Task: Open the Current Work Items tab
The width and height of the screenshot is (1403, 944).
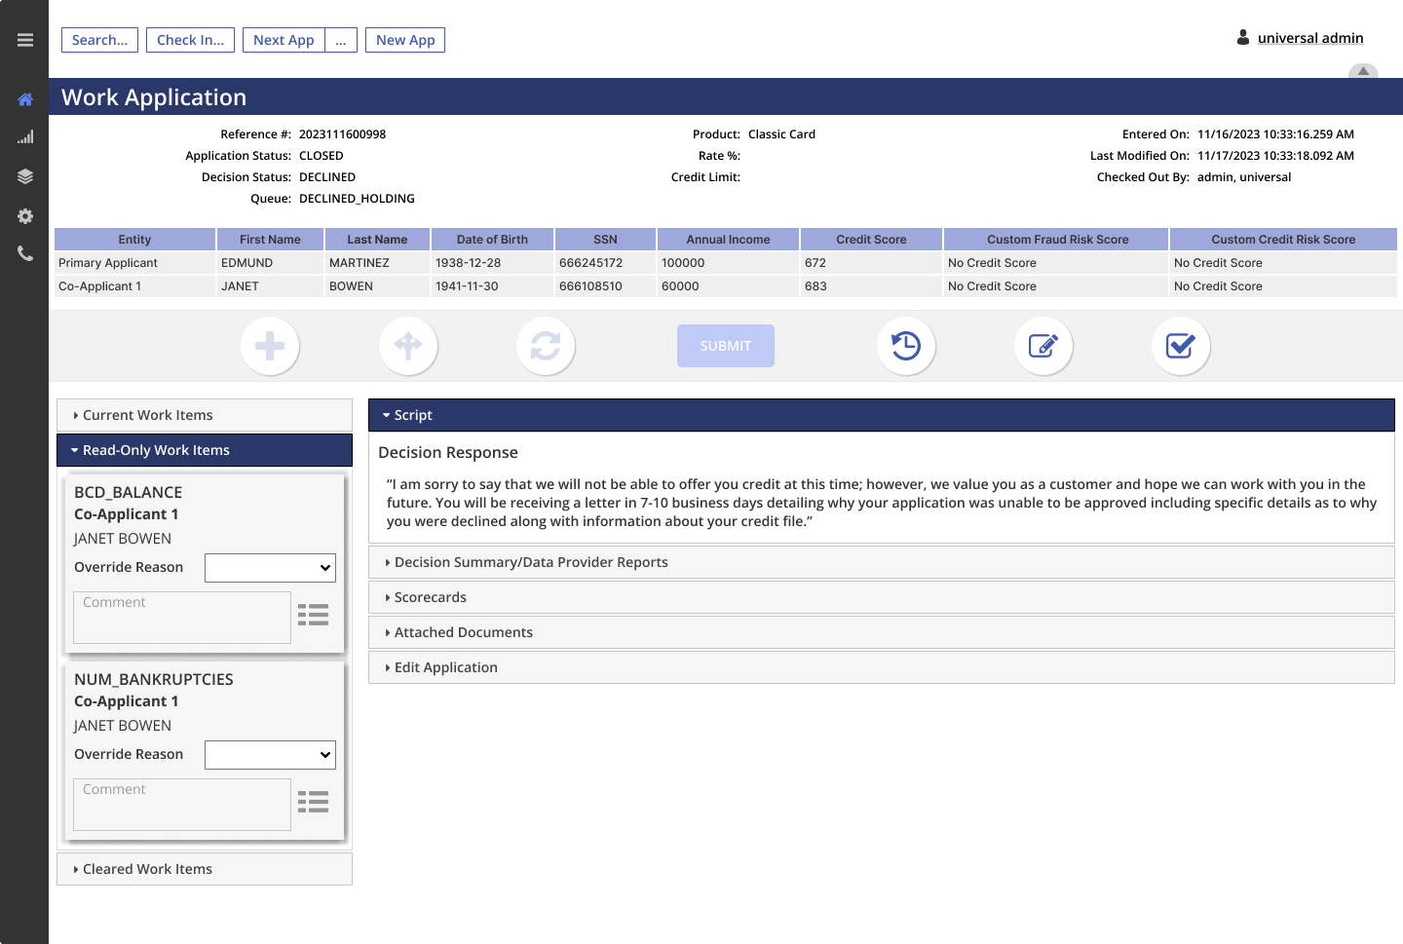Action: coord(148,414)
